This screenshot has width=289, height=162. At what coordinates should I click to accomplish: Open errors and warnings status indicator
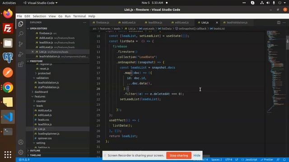tap(24, 160)
